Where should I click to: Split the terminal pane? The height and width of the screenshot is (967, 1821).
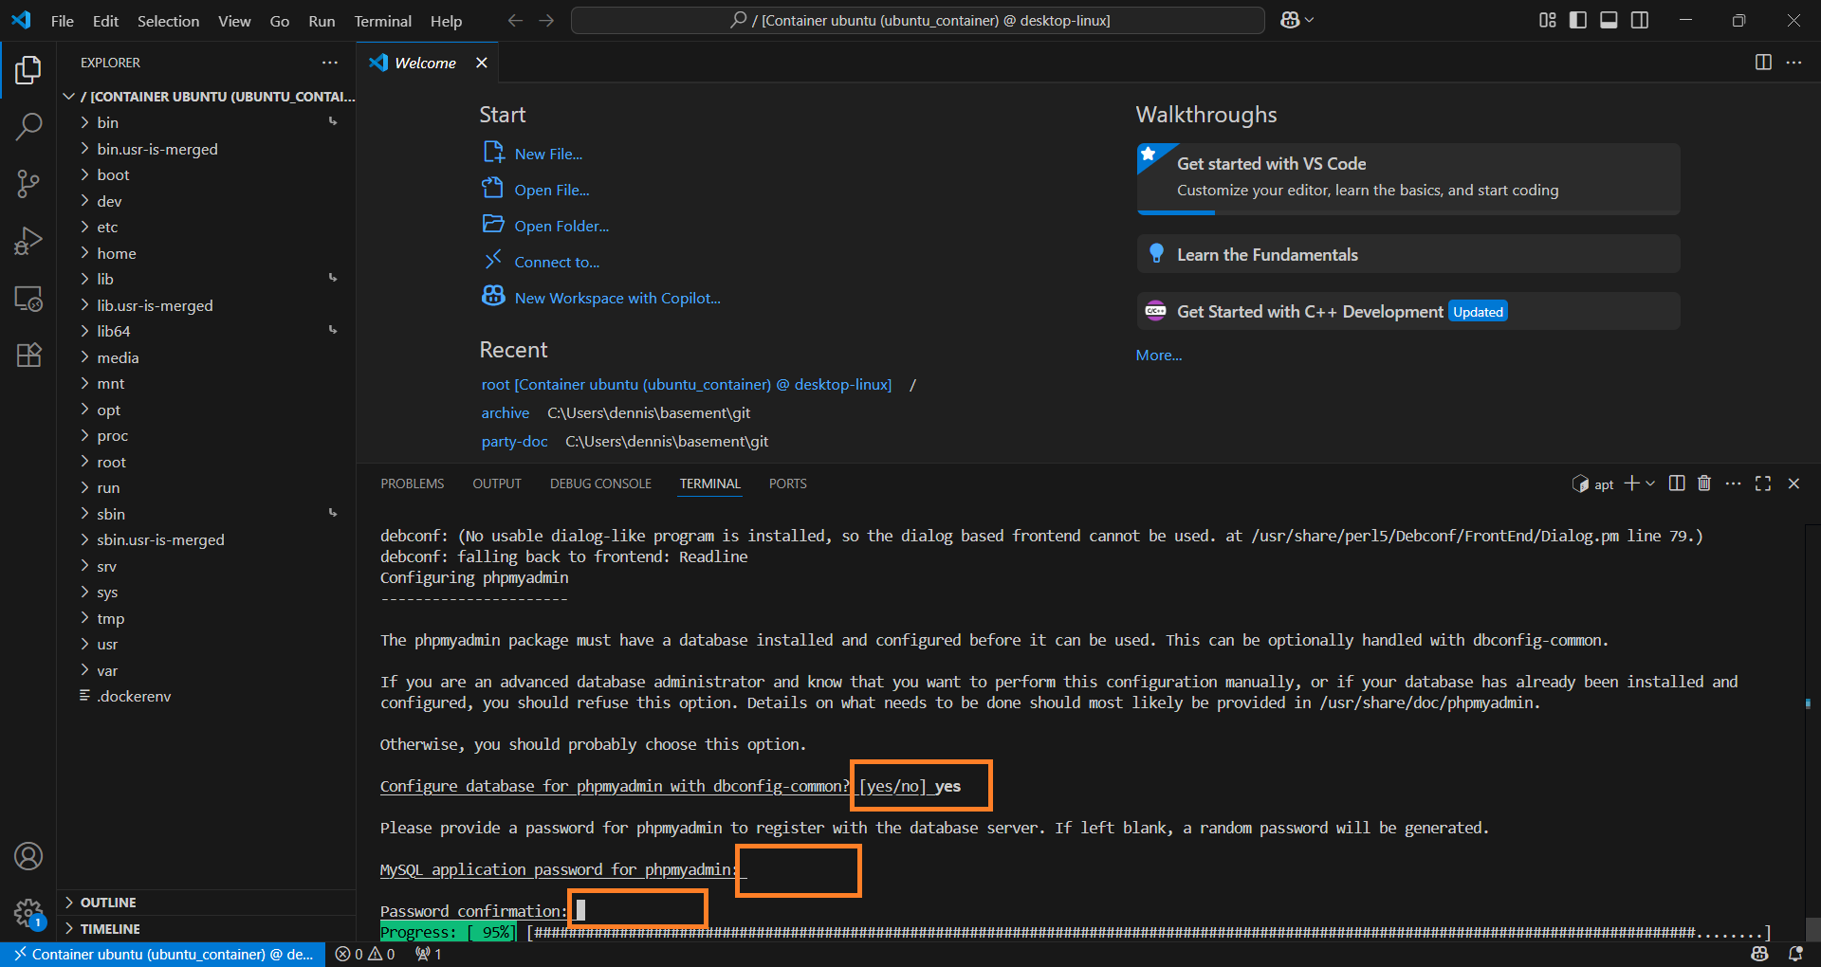click(x=1676, y=483)
